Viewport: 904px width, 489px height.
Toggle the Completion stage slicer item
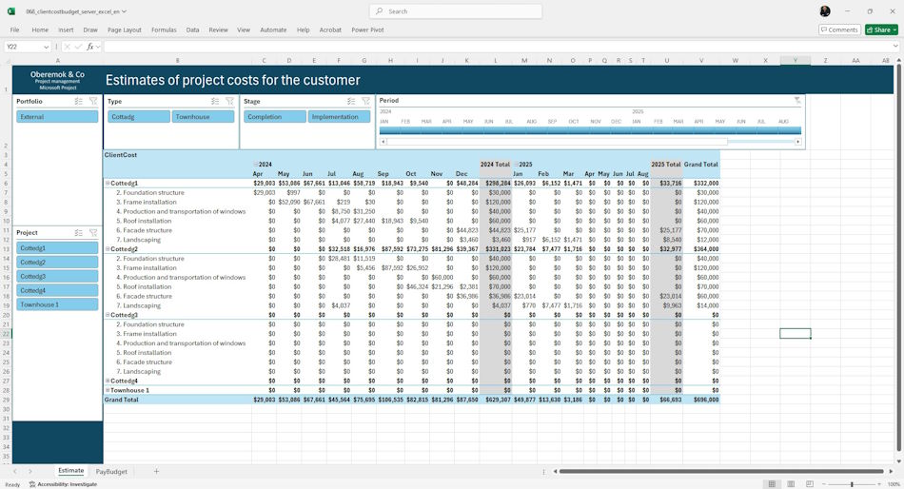(275, 116)
